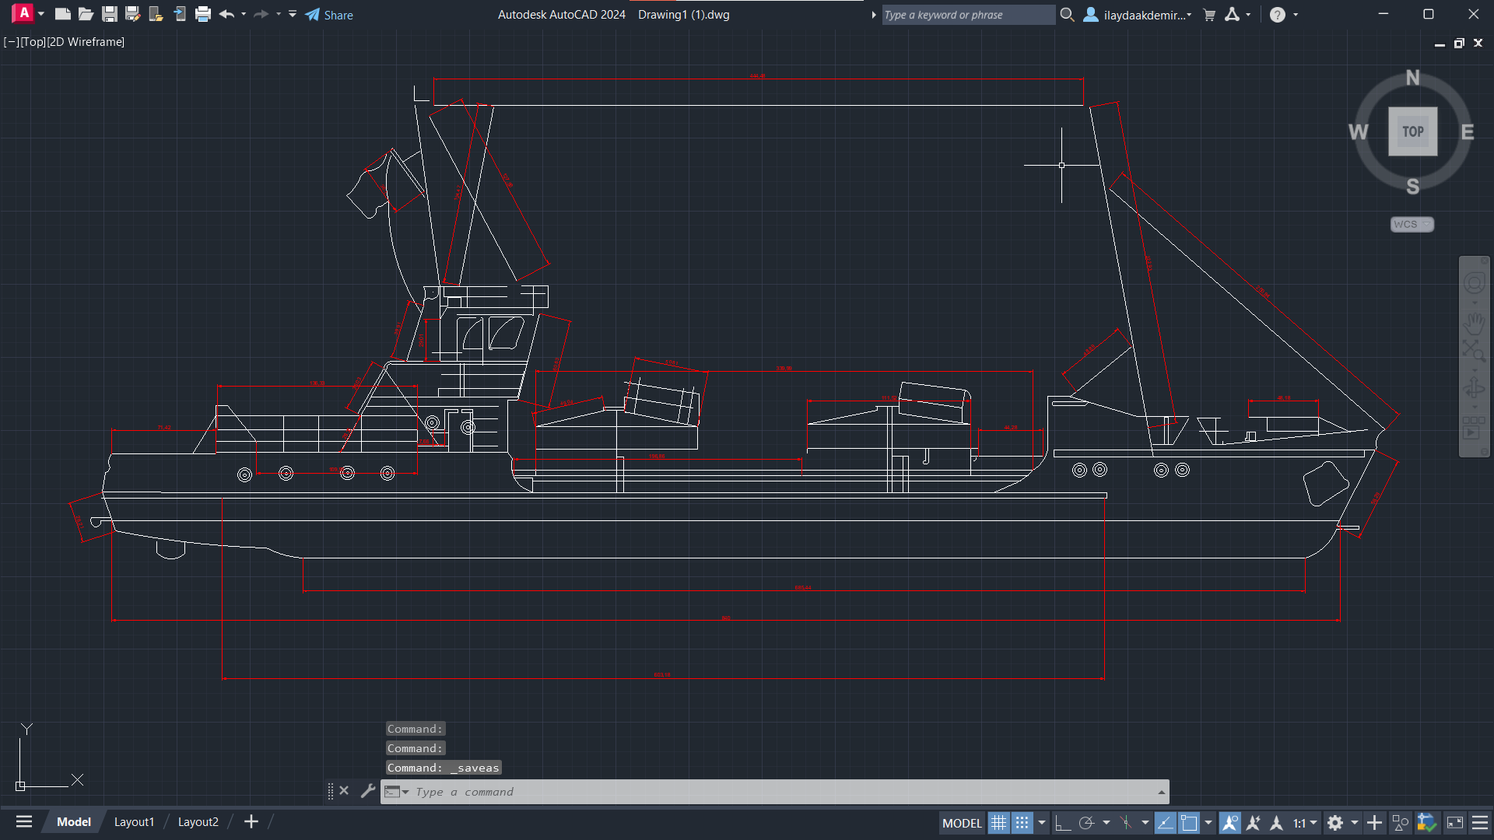Click TOP on the ViewCube
Image resolution: width=1494 pixels, height=840 pixels.
click(1412, 131)
